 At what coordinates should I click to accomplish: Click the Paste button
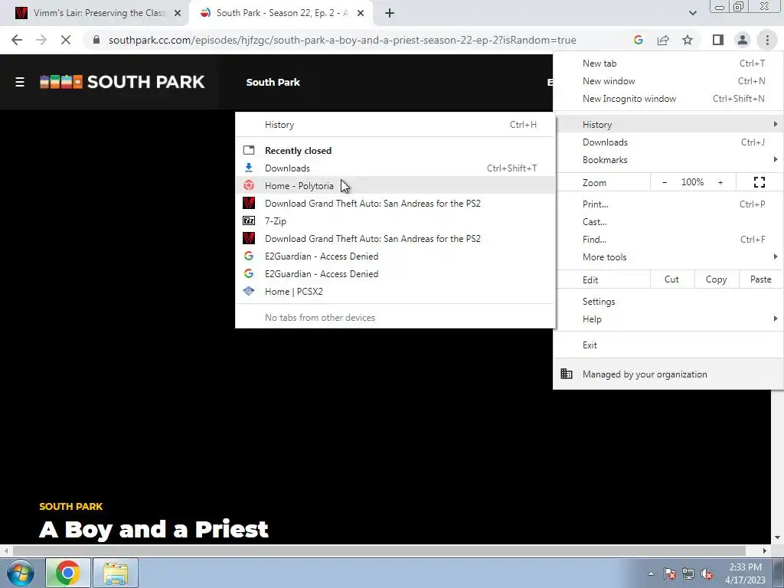tap(760, 279)
